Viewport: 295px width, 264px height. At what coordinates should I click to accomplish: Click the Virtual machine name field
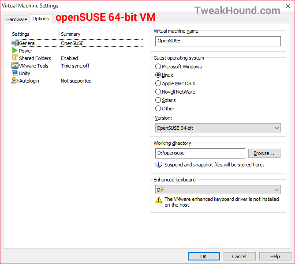pyautogui.click(x=218, y=41)
